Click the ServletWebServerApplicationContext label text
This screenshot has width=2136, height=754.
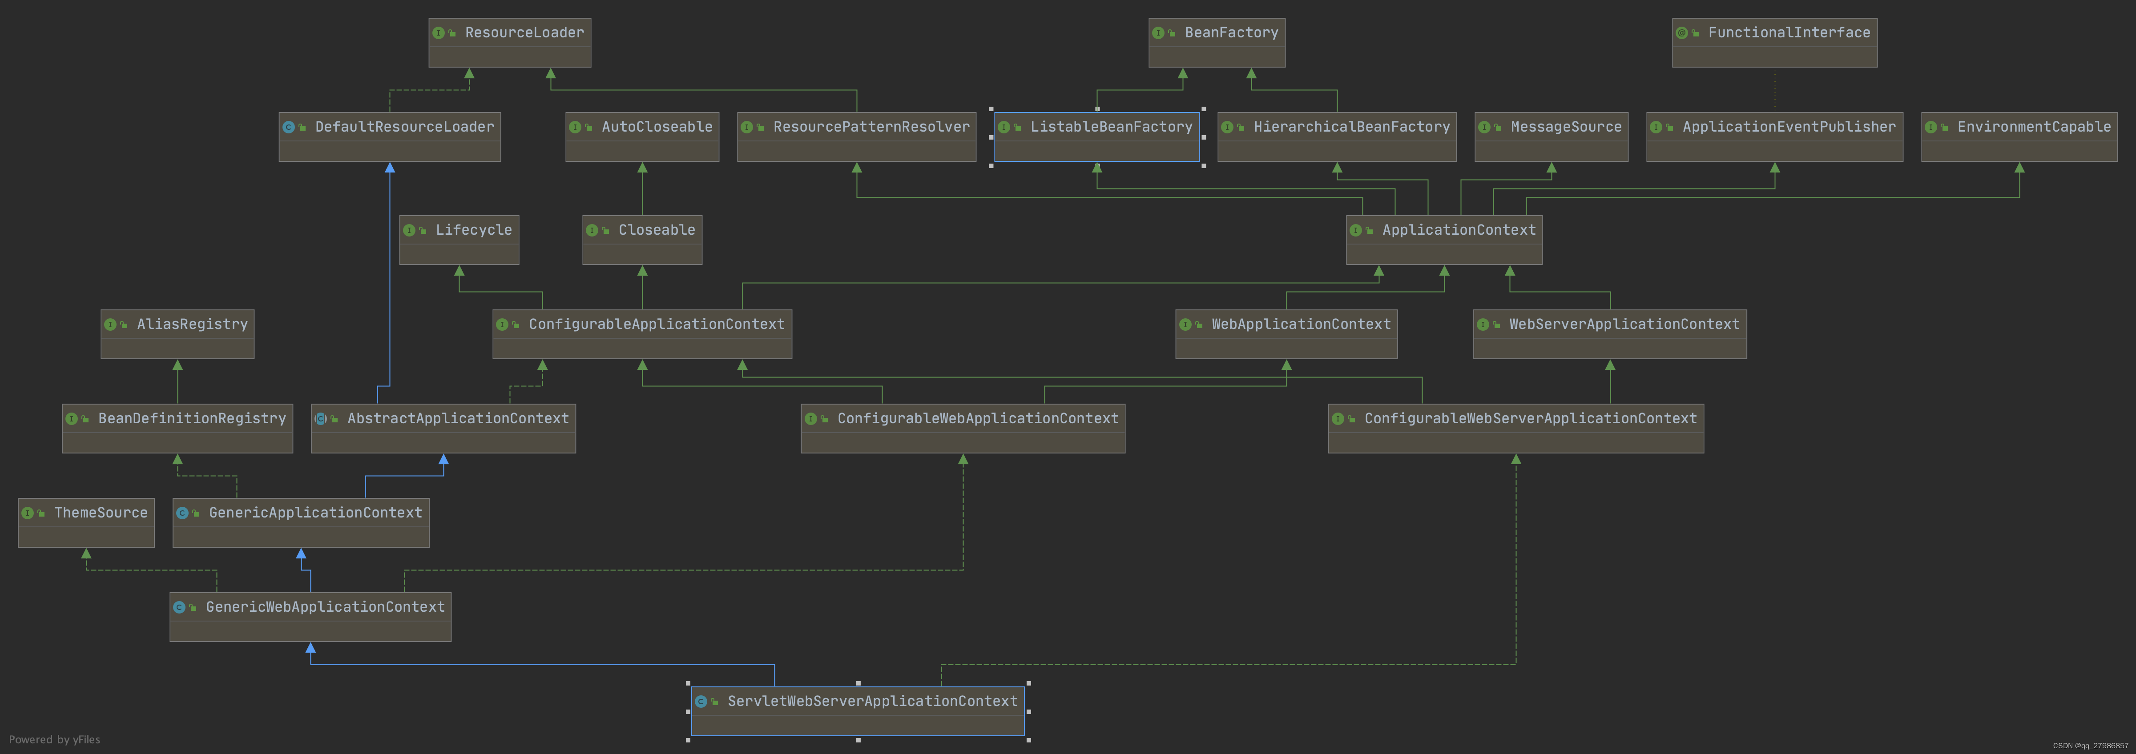872,702
